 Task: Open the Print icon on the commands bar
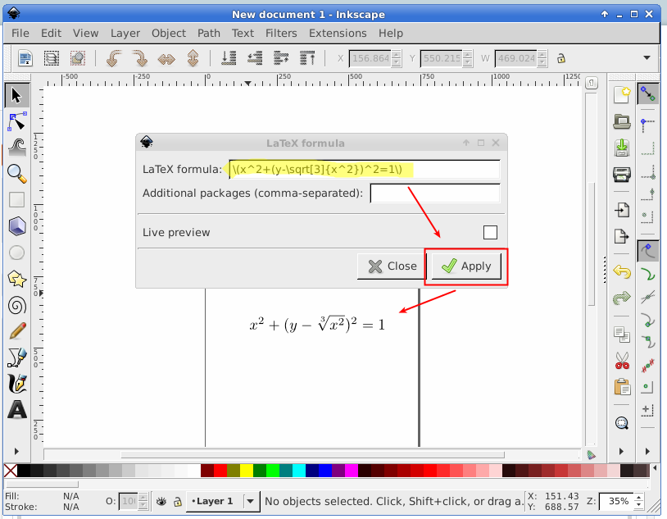(620, 174)
